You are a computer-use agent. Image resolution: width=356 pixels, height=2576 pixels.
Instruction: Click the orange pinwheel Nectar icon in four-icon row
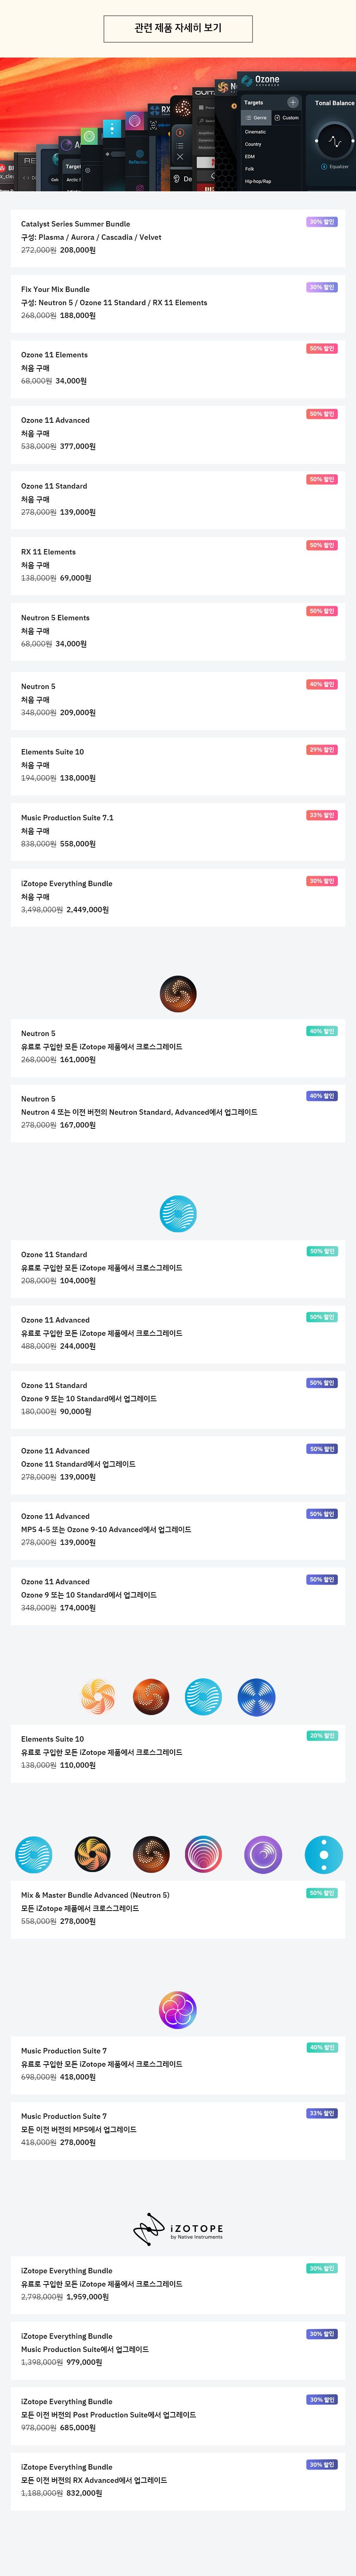(98, 1696)
